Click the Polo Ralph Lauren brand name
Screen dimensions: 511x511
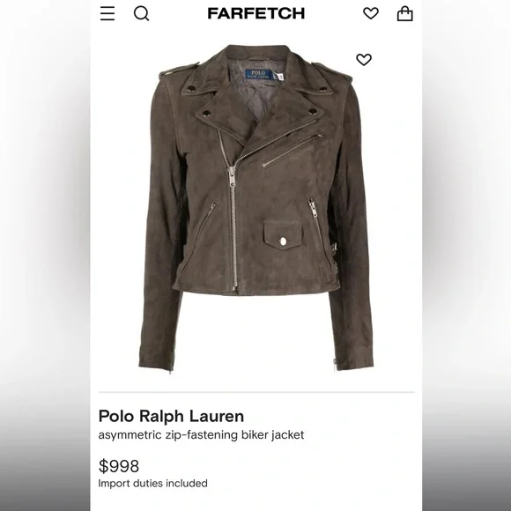coord(171,416)
